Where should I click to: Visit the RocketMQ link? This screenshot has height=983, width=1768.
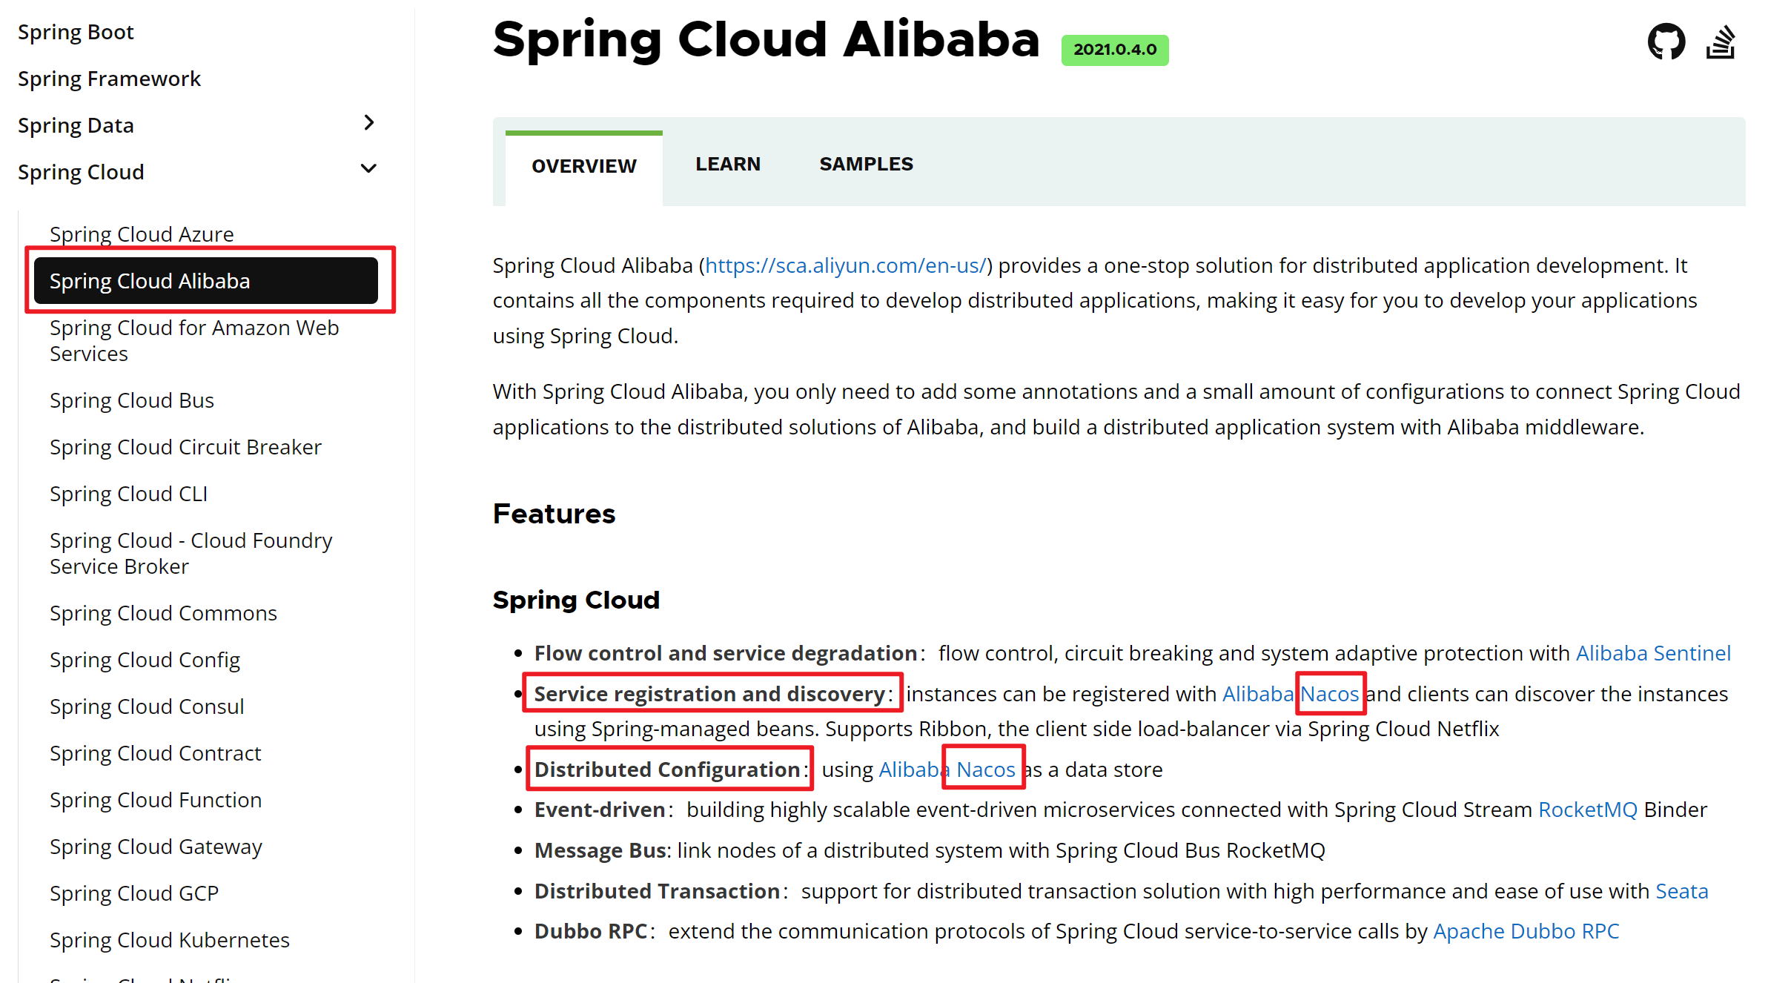(x=1587, y=810)
